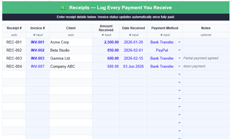Viewport: 232px width, 139px height.
Task: Click the 'down payment' note
Action: [x=194, y=66]
